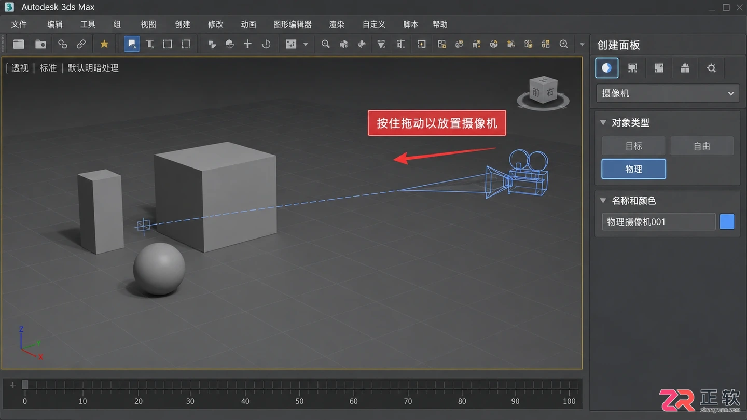Select the tall gray box object

pyautogui.click(x=101, y=212)
